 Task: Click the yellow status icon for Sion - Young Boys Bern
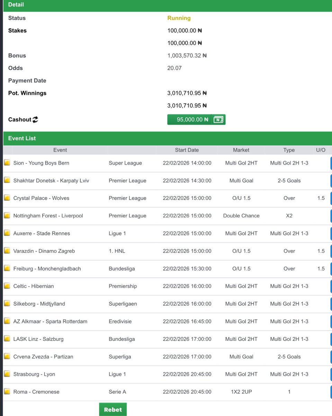click(7, 163)
